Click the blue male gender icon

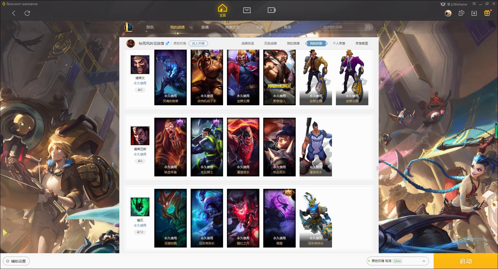[x=167, y=43]
